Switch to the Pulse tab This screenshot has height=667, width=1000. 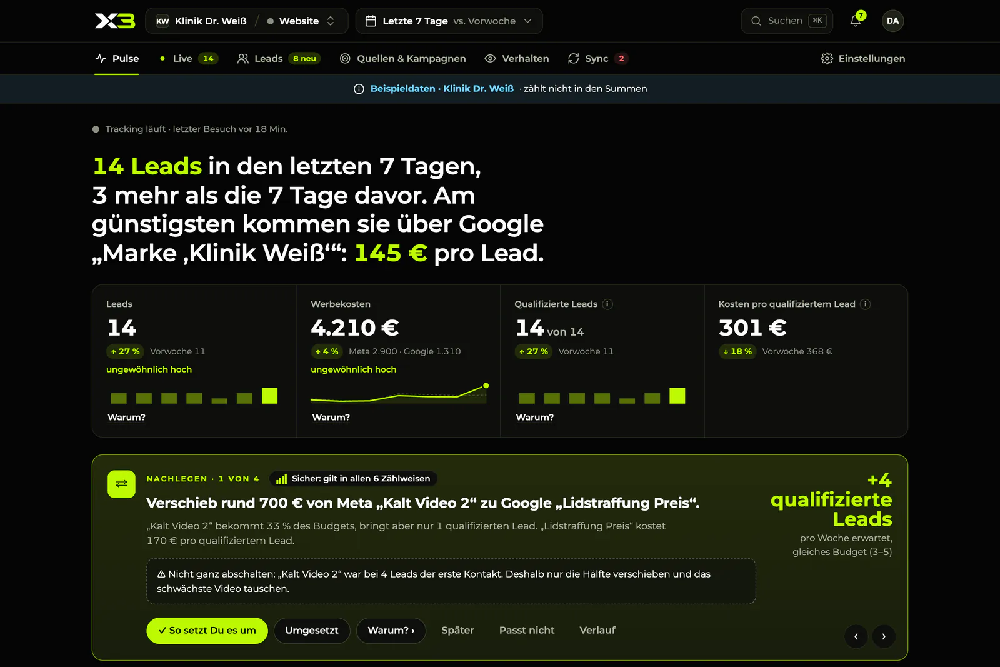point(117,58)
